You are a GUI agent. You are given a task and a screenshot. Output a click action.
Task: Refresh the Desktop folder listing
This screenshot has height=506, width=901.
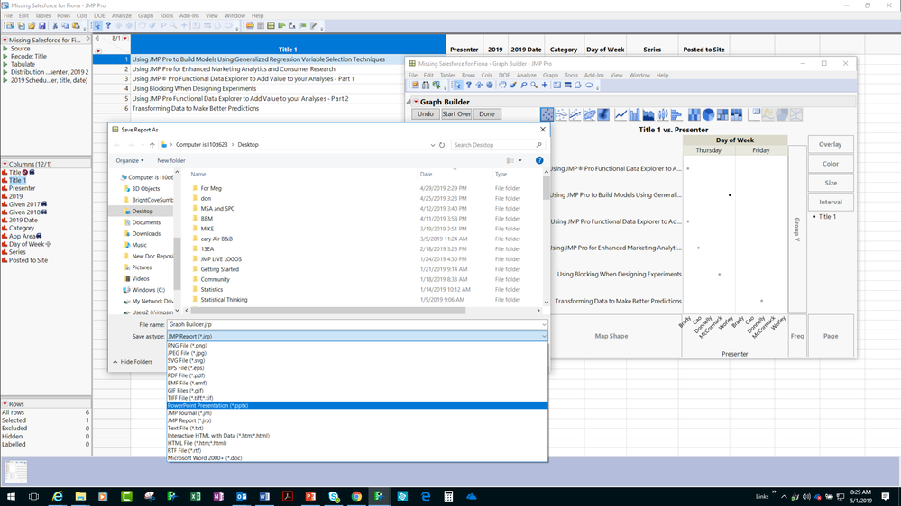442,145
